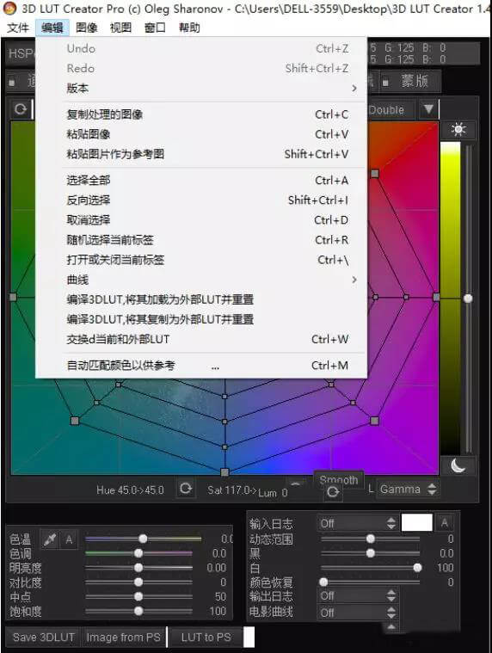Click the reset icon below Smooth

[333, 493]
